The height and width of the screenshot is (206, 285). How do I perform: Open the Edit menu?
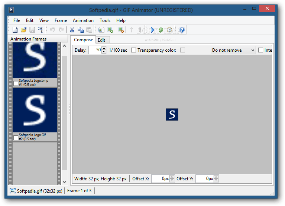click(x=30, y=20)
